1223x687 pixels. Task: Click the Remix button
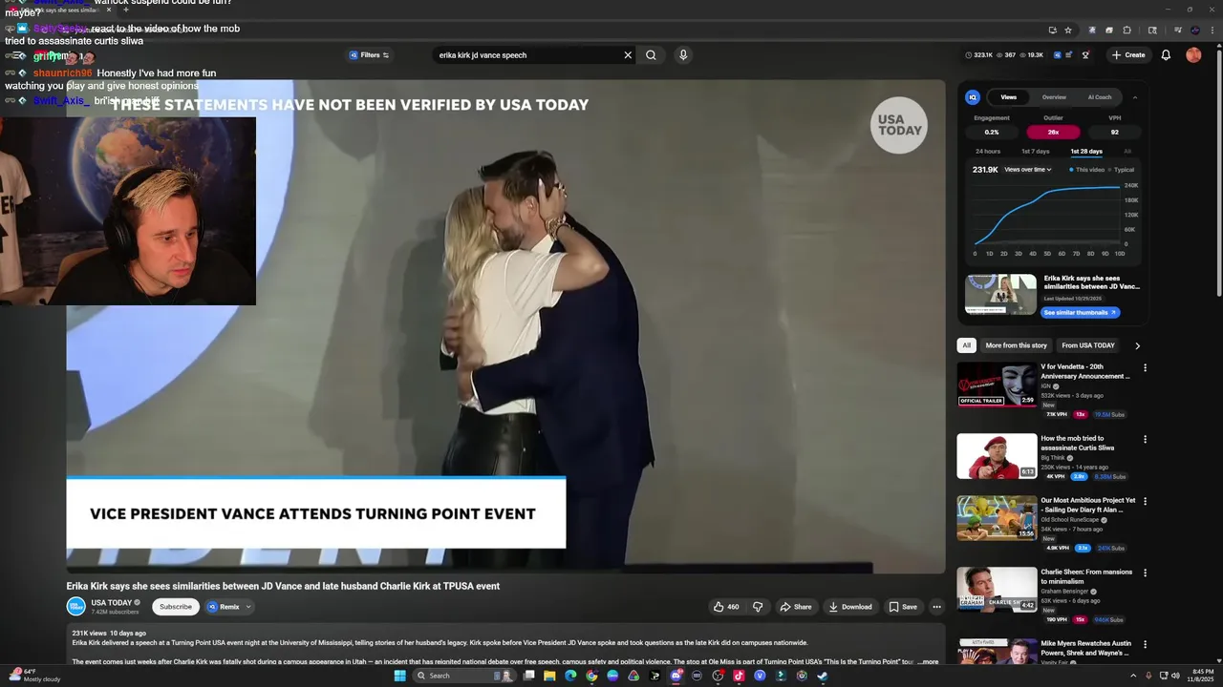pyautogui.click(x=225, y=607)
